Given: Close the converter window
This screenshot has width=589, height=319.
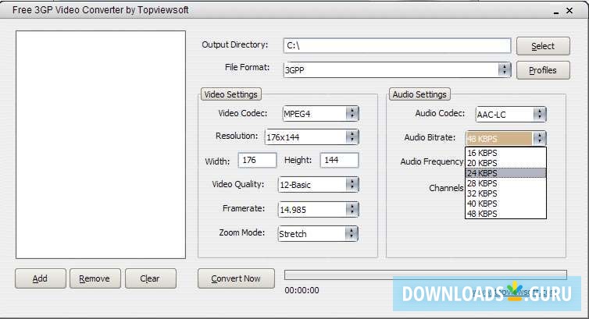Looking at the screenshot, I should (569, 11).
